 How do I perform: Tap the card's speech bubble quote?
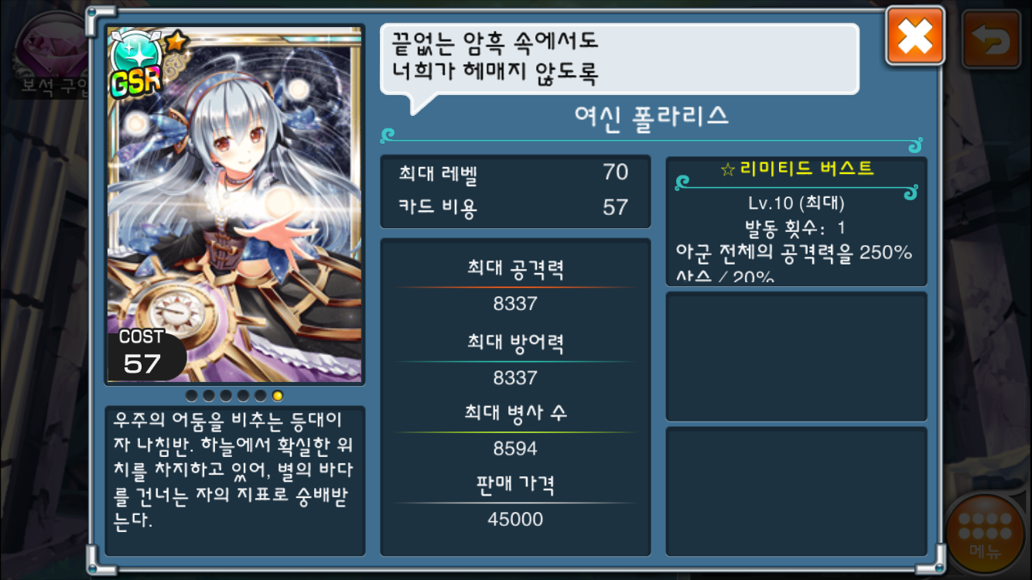(619, 60)
